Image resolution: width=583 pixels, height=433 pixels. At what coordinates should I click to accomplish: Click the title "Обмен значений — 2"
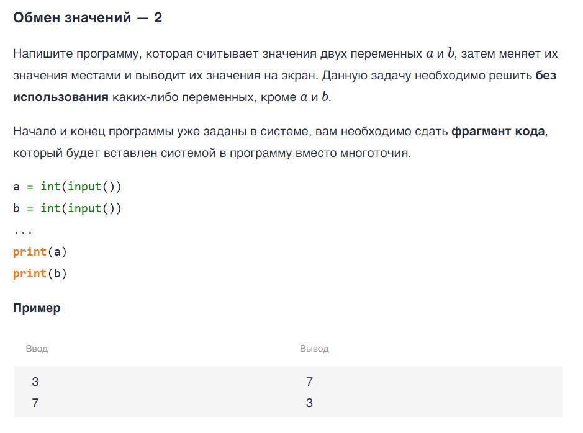coord(88,18)
